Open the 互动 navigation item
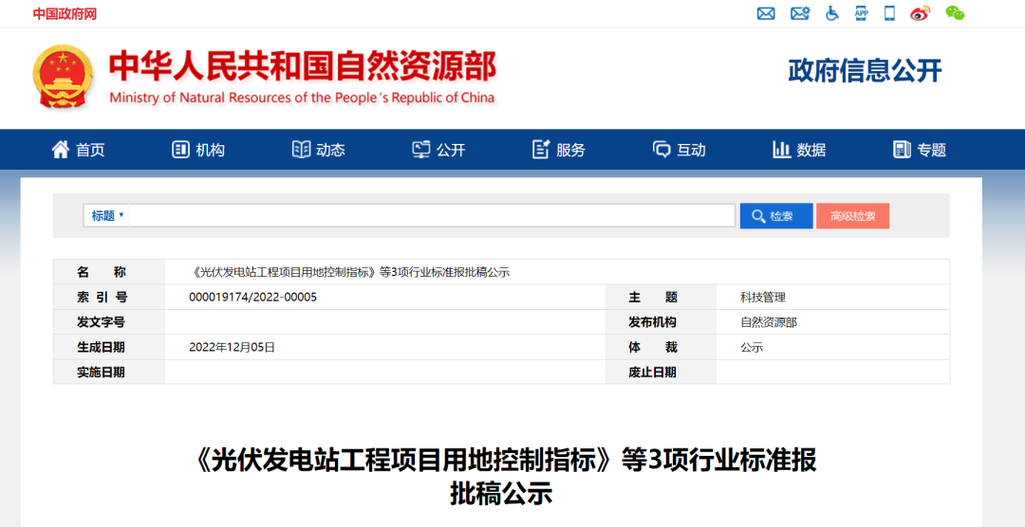 click(x=680, y=150)
